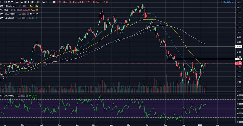Click the 2018 label on time axis
Viewport: 243px width, 126px height.
pos(94,125)
